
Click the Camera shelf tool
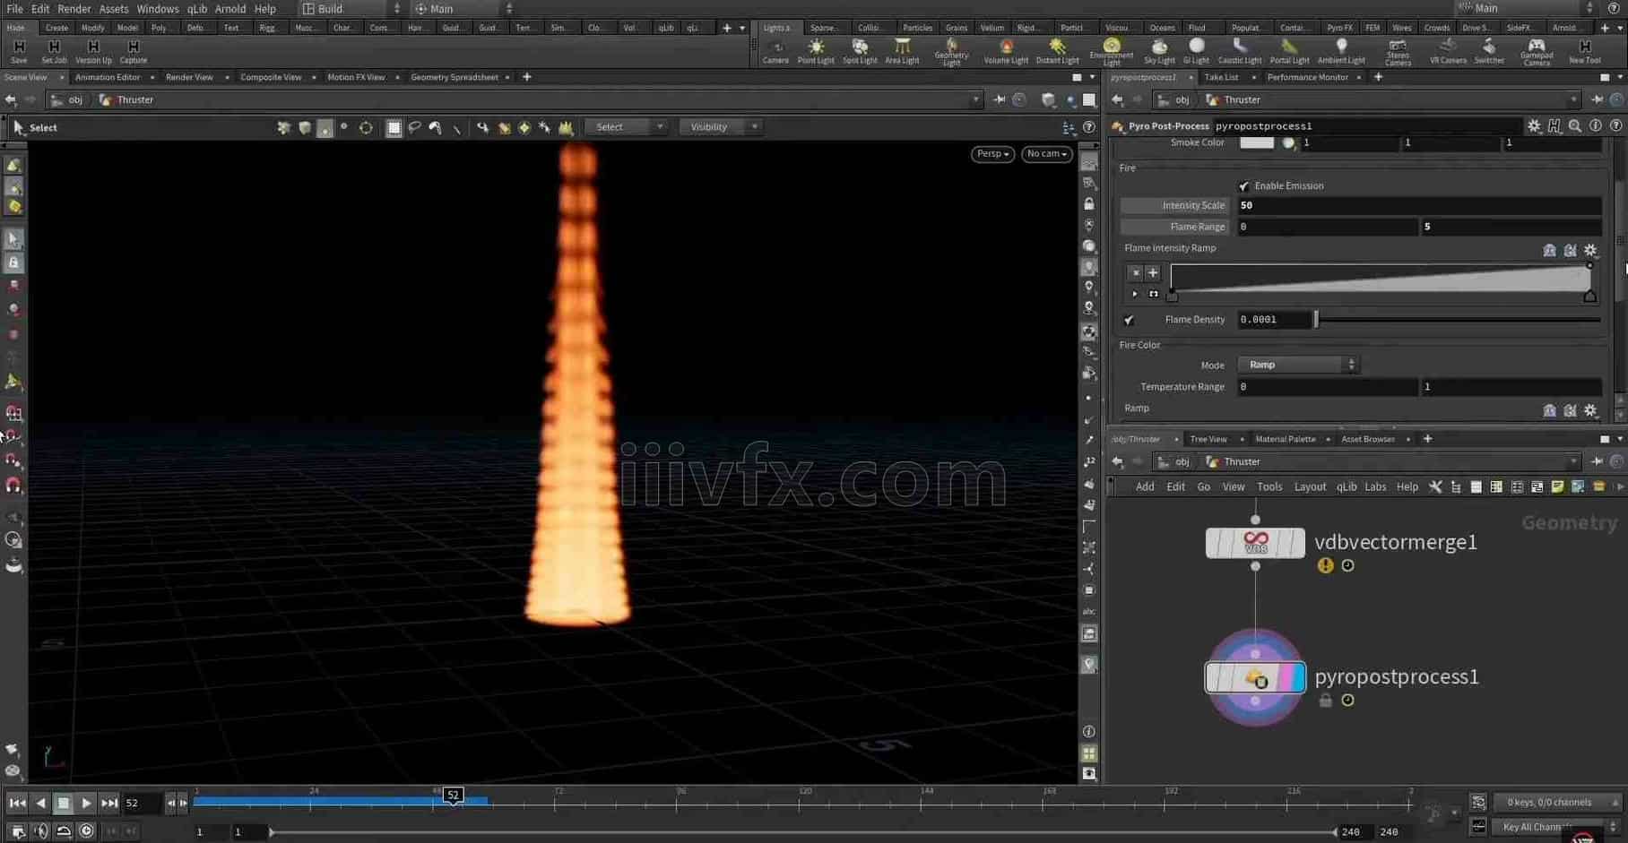pos(775,50)
